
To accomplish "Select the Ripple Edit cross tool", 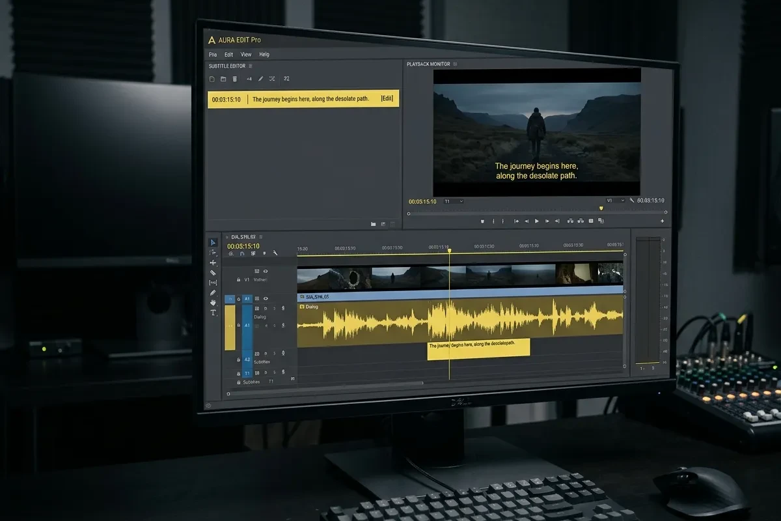I will 213,262.
